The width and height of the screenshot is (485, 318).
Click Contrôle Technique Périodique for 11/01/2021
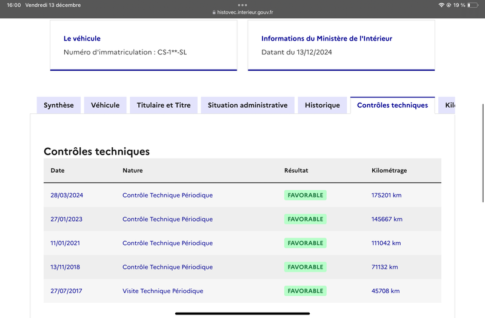[x=168, y=243]
